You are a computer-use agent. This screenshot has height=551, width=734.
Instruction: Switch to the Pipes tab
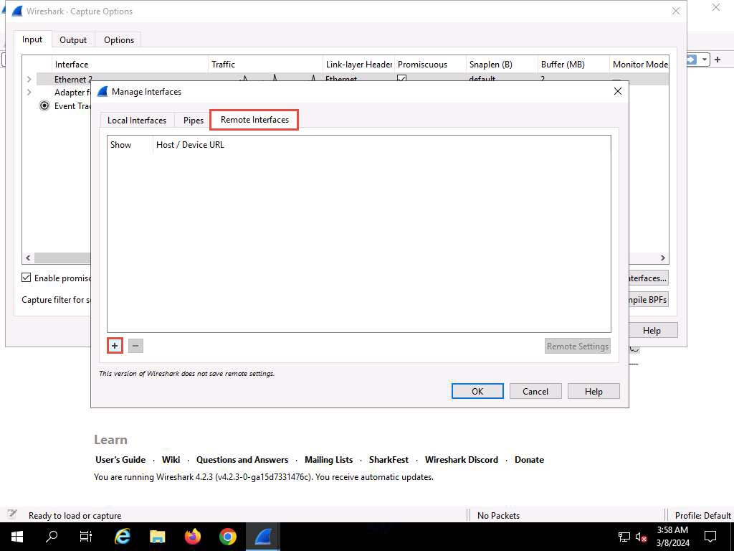pos(194,121)
